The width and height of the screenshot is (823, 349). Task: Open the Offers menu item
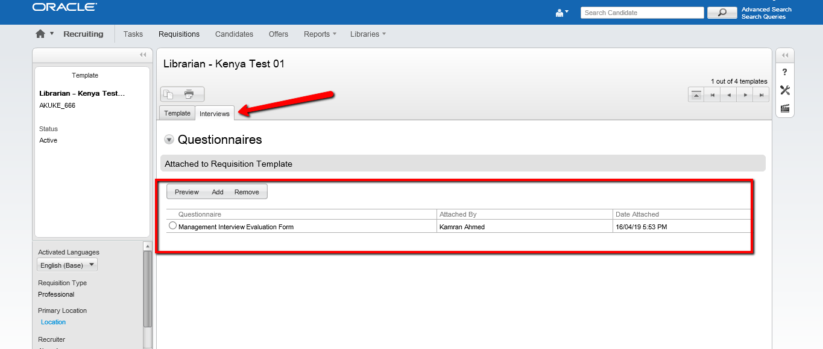(x=278, y=34)
